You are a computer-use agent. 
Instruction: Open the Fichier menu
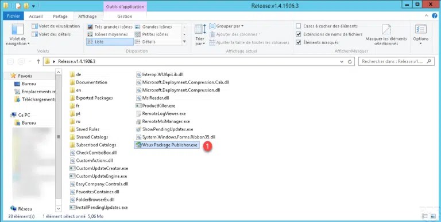pyautogui.click(x=14, y=16)
